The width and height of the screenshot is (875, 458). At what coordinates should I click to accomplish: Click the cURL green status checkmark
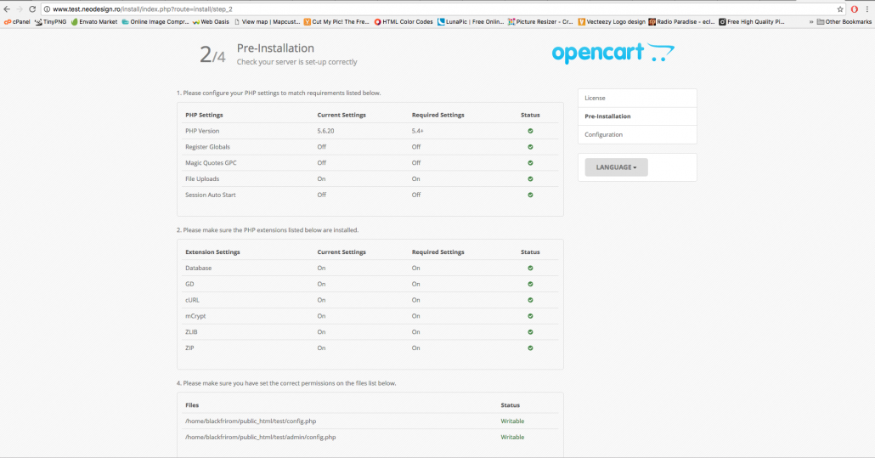(x=530, y=300)
